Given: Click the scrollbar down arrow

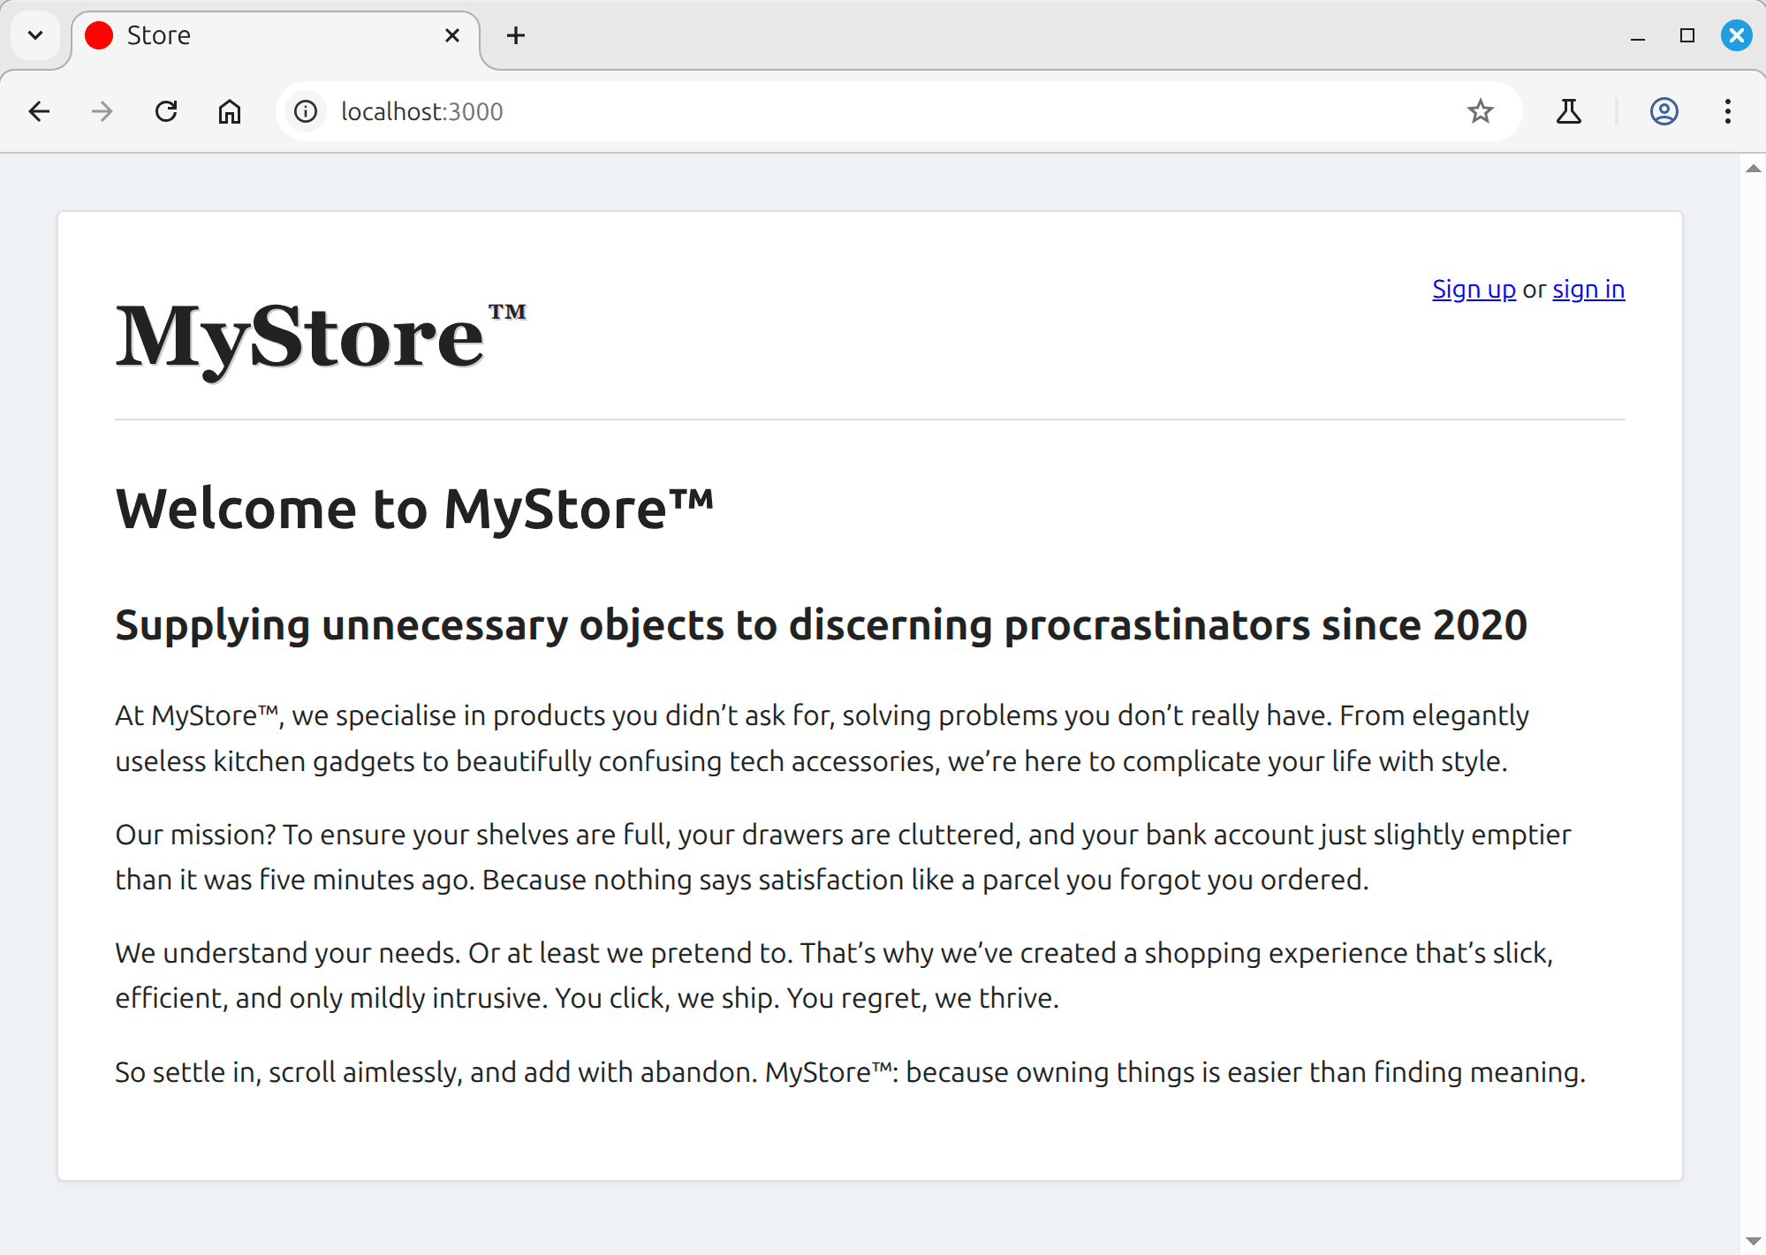Looking at the screenshot, I should click(1753, 1241).
